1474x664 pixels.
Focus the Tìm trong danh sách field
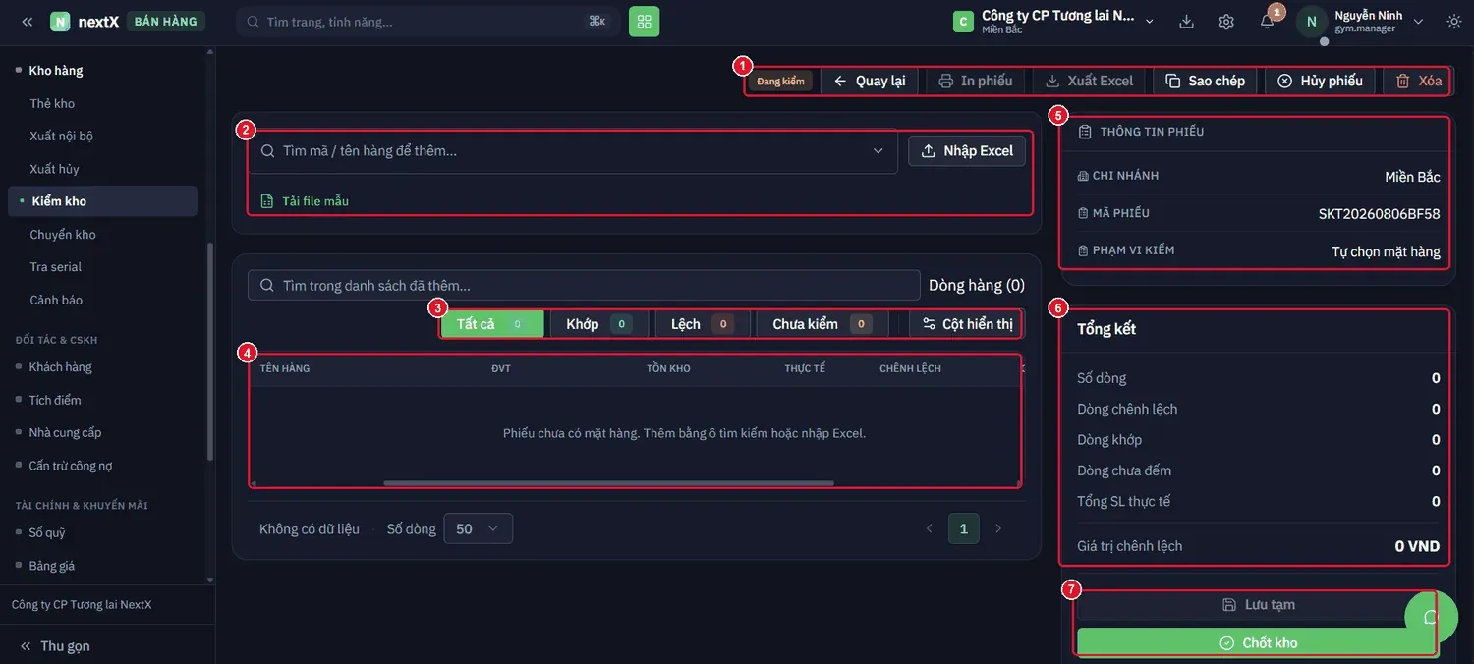coord(584,285)
